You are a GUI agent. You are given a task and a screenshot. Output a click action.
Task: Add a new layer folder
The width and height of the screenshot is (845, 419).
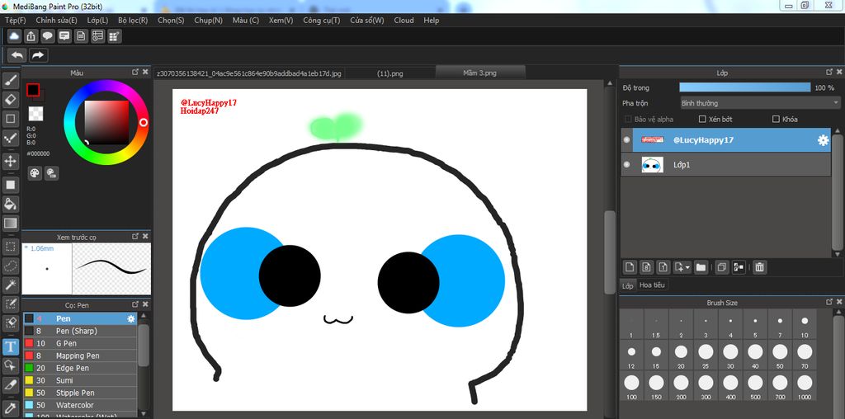[x=701, y=266]
